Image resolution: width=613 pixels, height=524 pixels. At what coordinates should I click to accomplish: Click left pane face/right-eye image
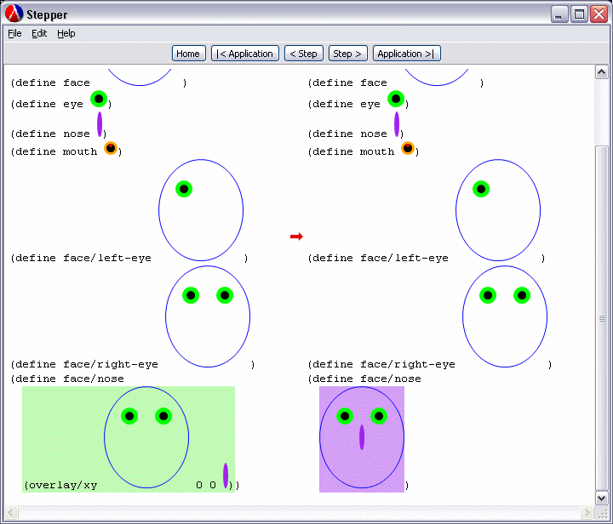click(x=208, y=316)
